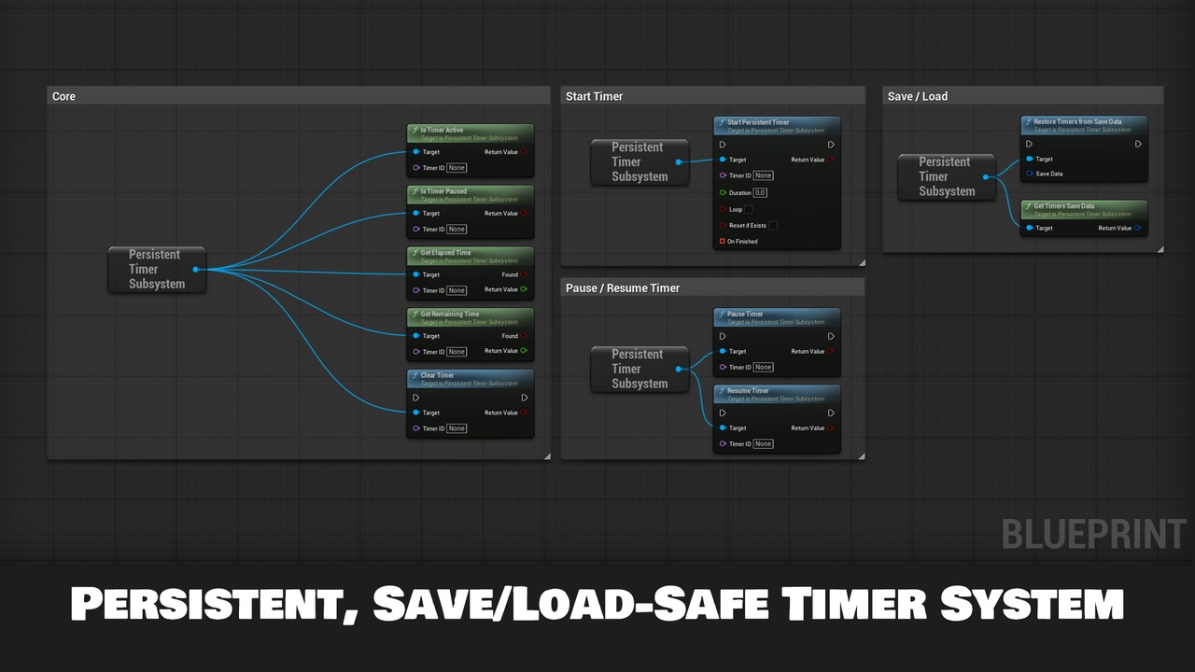
Task: Select the Restore Timers from Save Data node title
Action: [x=1077, y=121]
